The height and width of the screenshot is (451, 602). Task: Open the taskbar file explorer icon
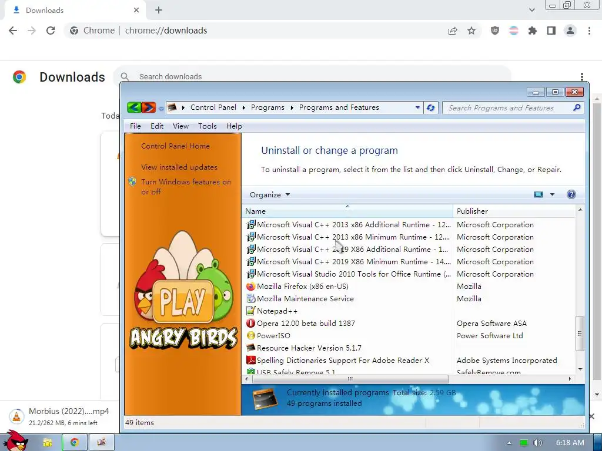click(47, 443)
